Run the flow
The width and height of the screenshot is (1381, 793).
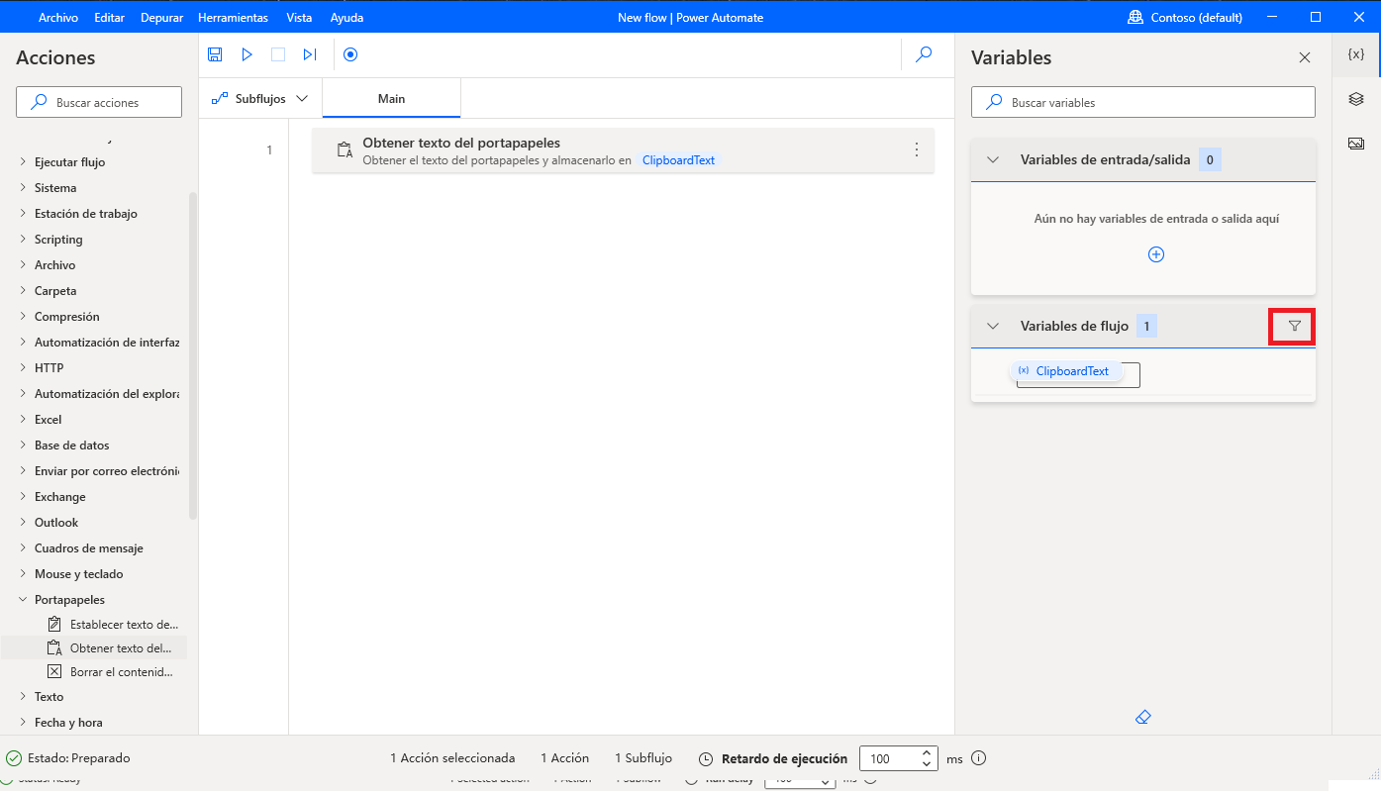pyautogui.click(x=247, y=54)
